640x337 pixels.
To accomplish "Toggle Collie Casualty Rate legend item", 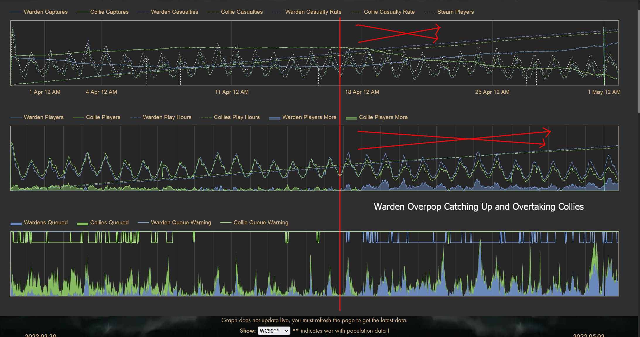I will tap(389, 12).
